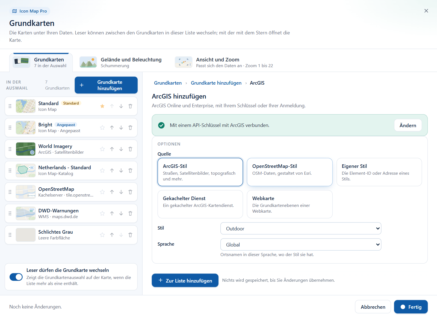Screen dimensions: 437x318
Task: Delete the Netherlands - Standard basemap
Action: (130, 170)
